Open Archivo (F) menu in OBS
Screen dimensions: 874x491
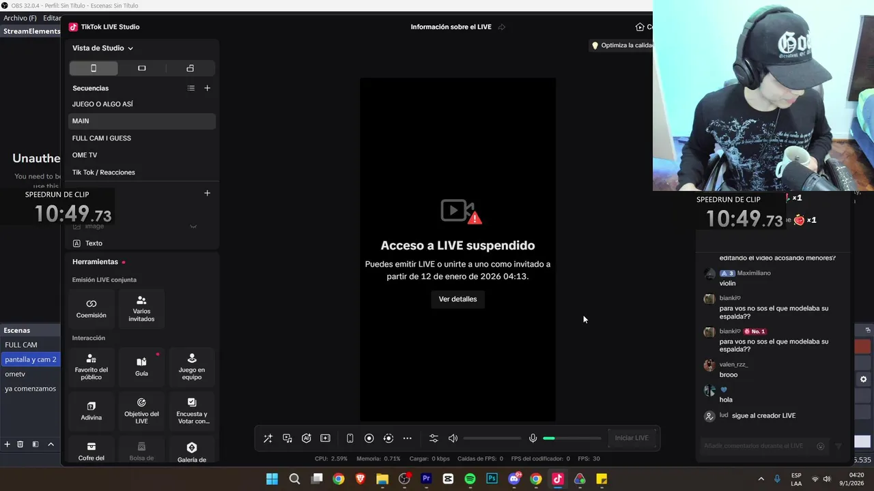point(20,18)
